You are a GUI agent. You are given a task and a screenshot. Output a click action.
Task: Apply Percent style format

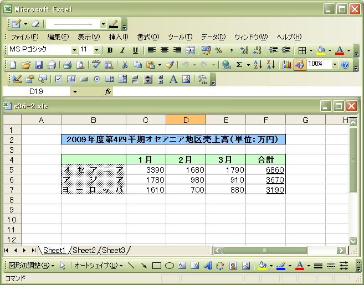click(218, 50)
